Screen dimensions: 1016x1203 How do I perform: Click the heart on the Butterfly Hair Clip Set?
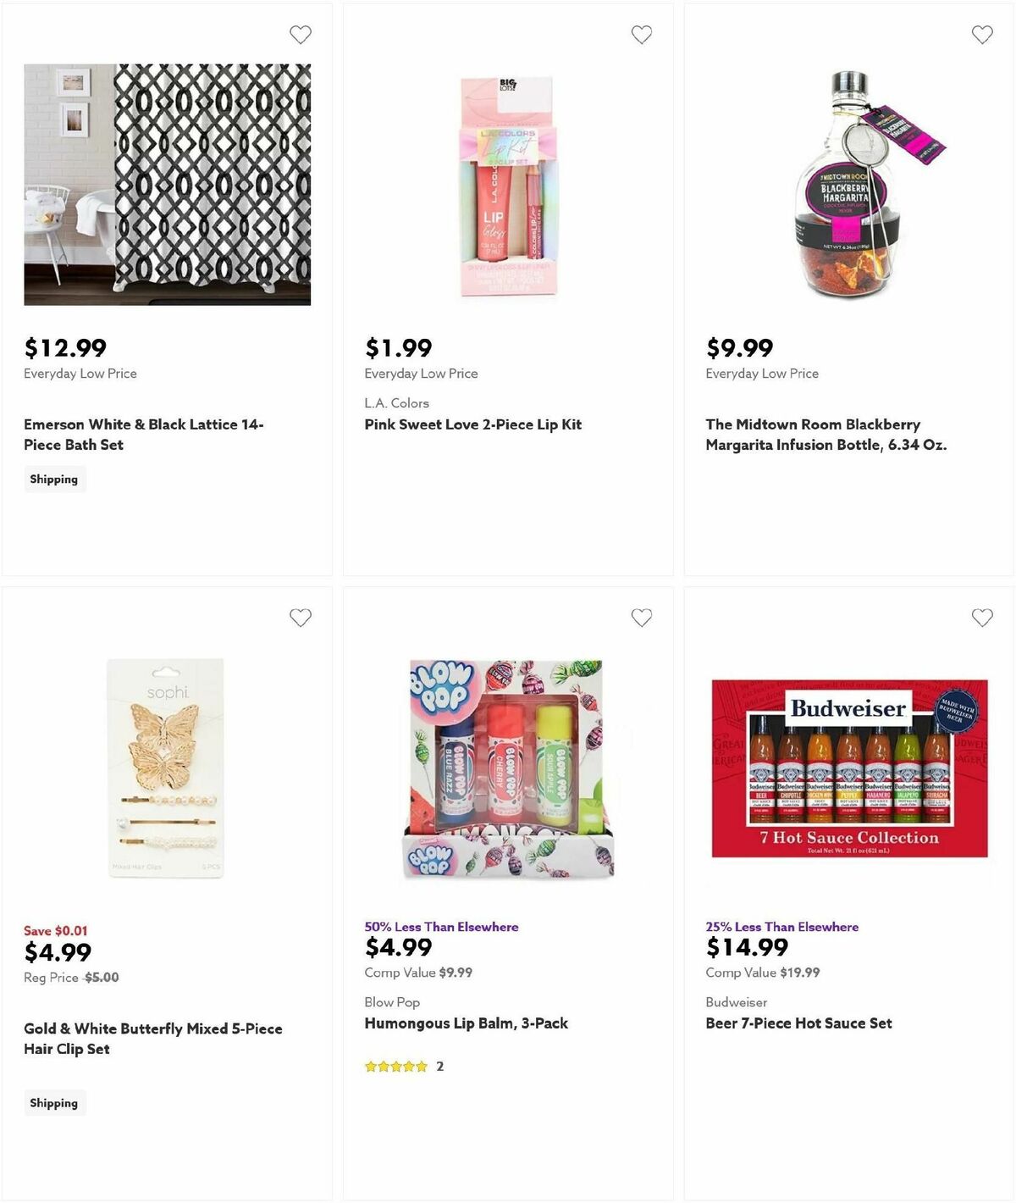click(x=300, y=618)
